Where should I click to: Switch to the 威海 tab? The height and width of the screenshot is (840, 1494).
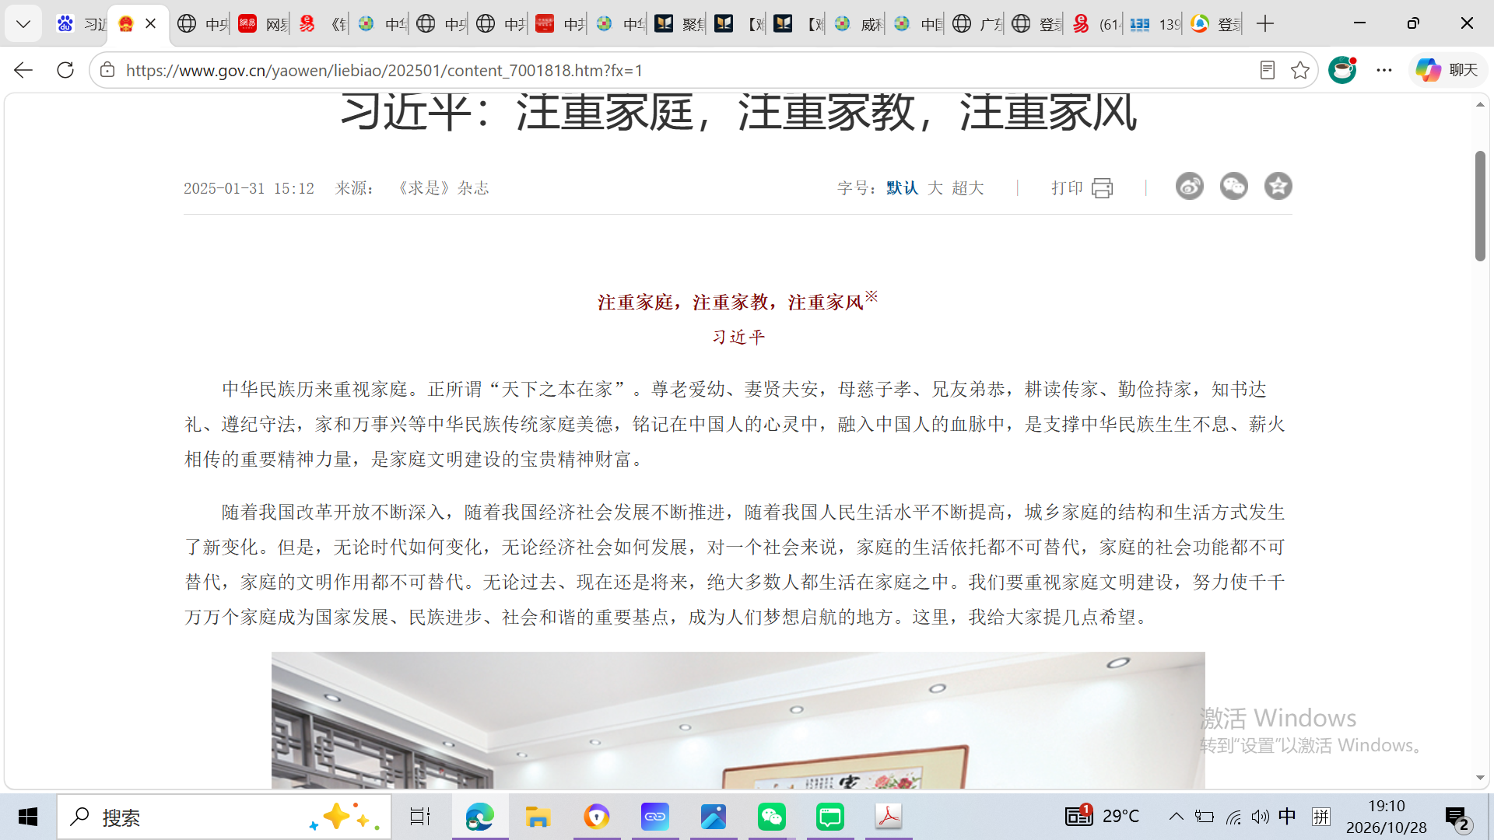(x=857, y=24)
